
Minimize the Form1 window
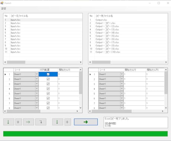(x=150, y=3)
